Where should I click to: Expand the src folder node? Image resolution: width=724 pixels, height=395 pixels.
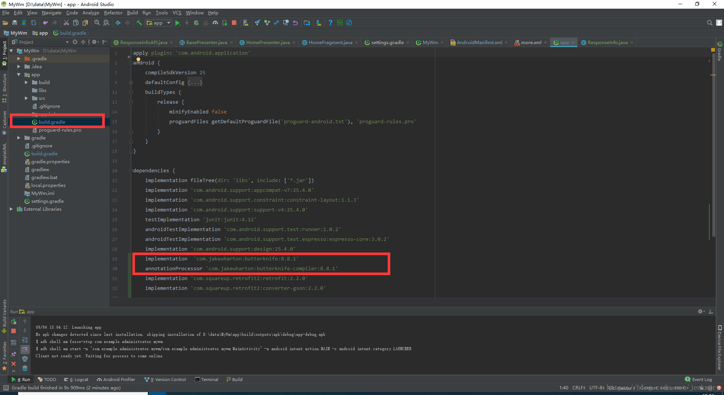tap(26, 98)
